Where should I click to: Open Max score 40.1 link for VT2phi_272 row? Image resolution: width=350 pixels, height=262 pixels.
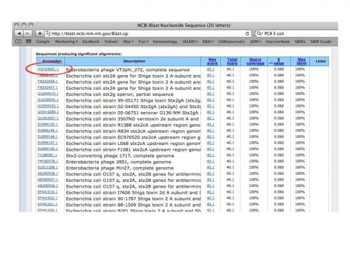[x=210, y=69]
